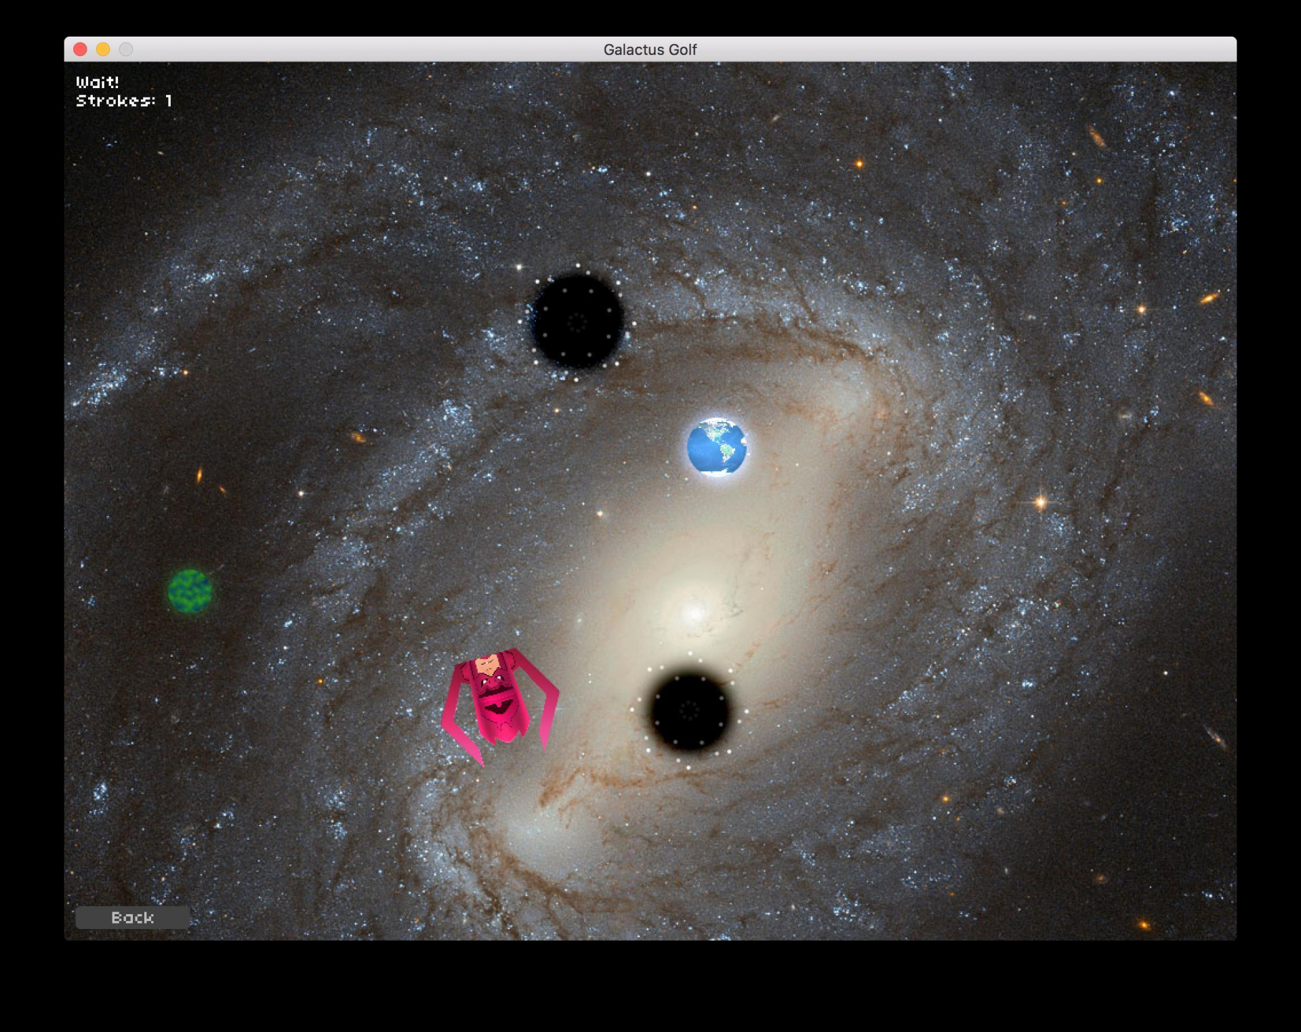Click the Back button
Screen dimensions: 1301x1032
coord(132,917)
